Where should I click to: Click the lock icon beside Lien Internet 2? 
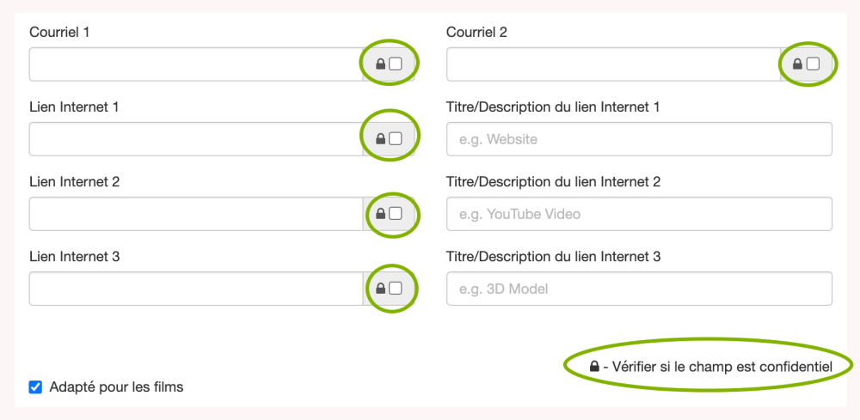pos(381,214)
